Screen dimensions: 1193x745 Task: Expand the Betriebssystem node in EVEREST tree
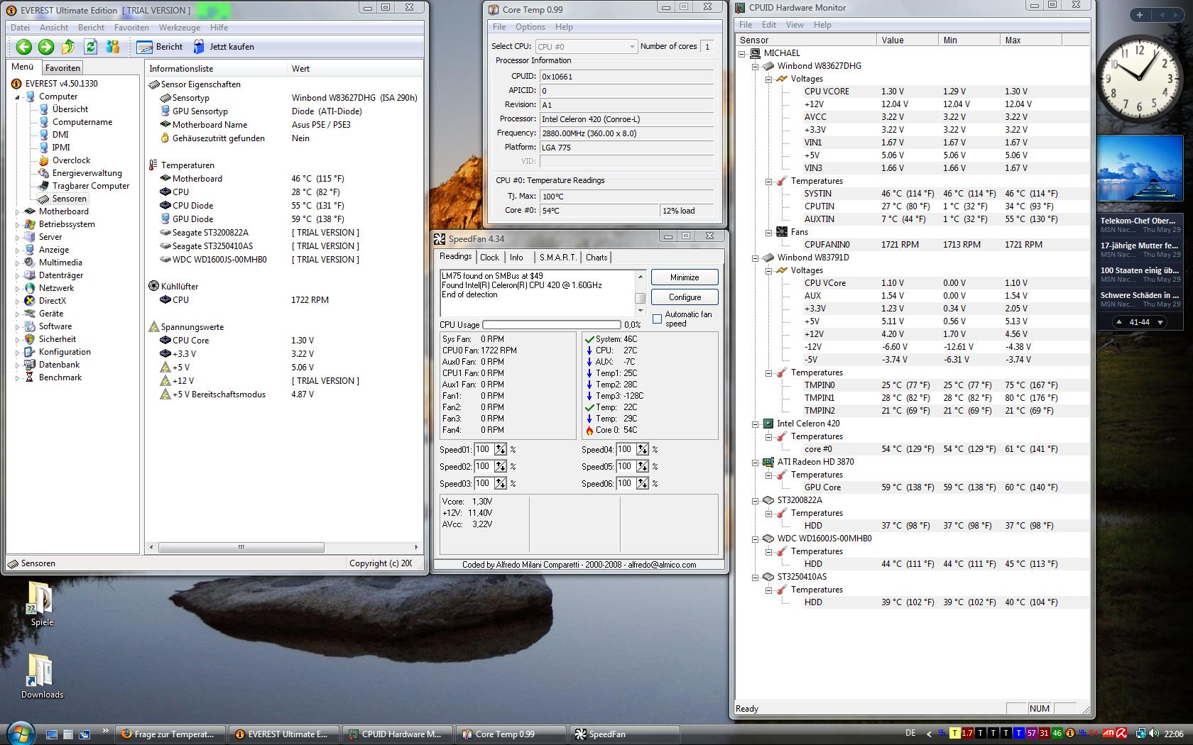18,224
